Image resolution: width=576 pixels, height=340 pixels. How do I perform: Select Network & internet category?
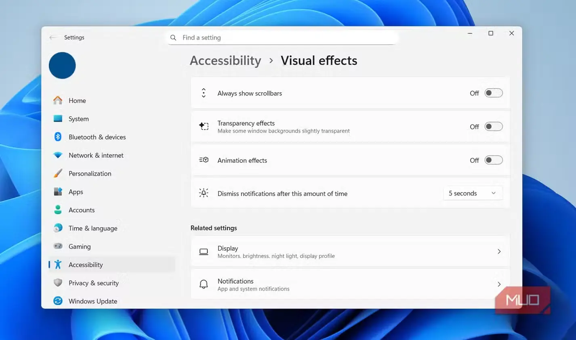coord(112,155)
